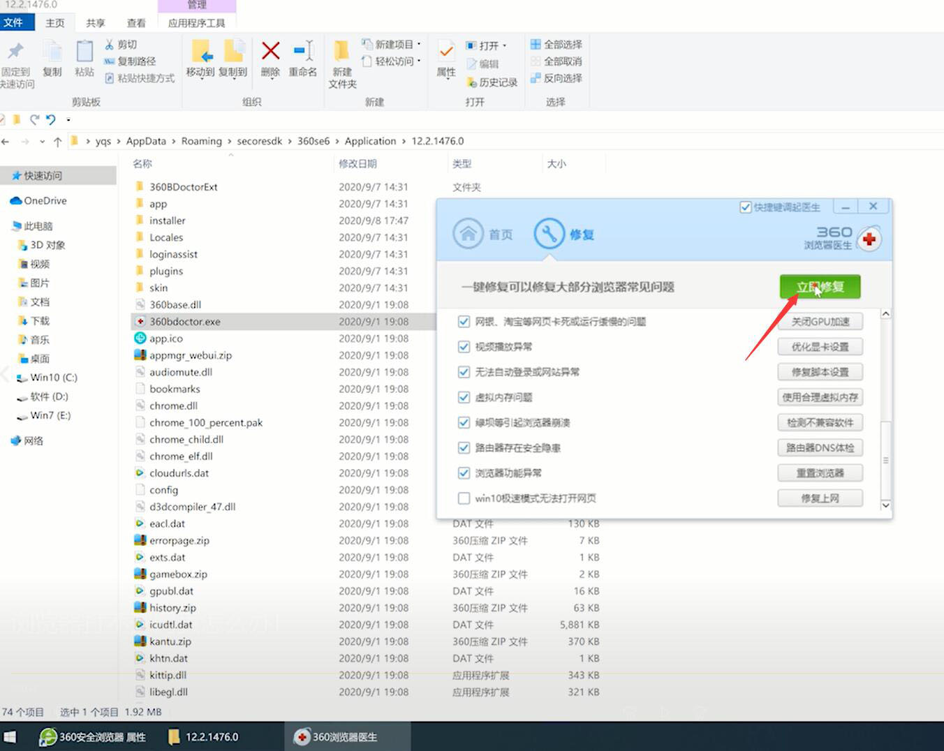Viewport: 944px width, 751px height.
Task: Open the Repair (修复) tab in 360 doctor
Action: pos(564,235)
